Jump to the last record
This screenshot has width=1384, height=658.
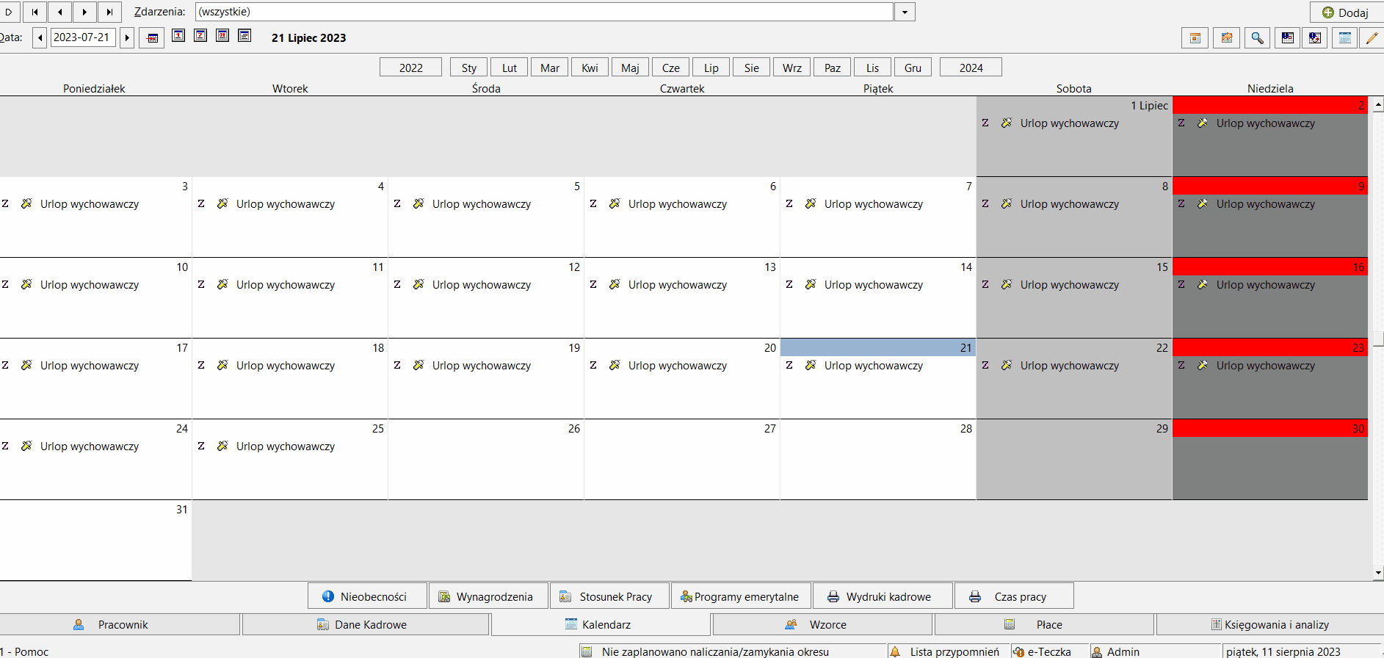point(109,12)
